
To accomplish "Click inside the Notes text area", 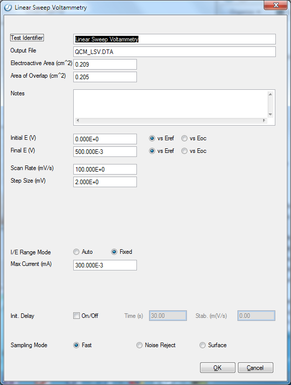I will [171, 104].
